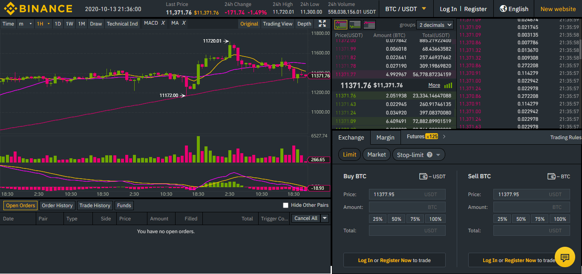Select the Order History tab
Viewport: 582px width, 274px height.
coord(57,205)
